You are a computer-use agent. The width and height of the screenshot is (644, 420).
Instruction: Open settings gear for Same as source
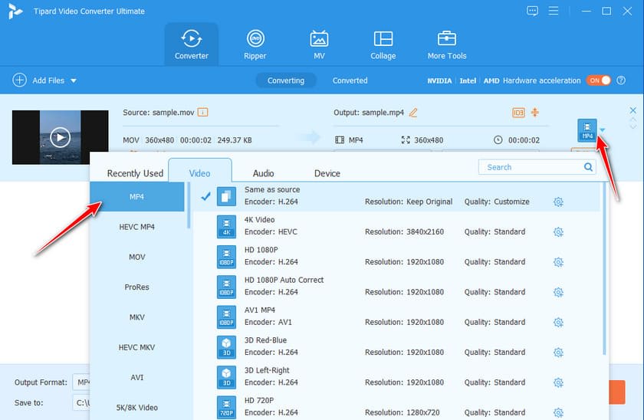558,202
